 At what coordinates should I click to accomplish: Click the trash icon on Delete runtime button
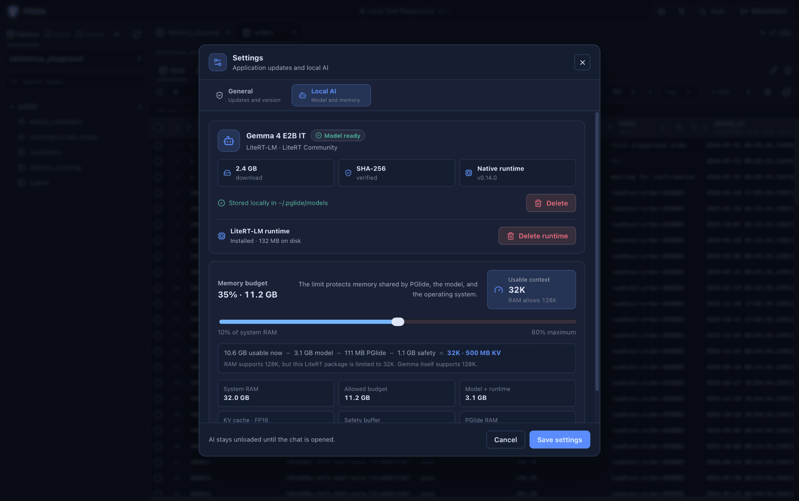pyautogui.click(x=510, y=236)
